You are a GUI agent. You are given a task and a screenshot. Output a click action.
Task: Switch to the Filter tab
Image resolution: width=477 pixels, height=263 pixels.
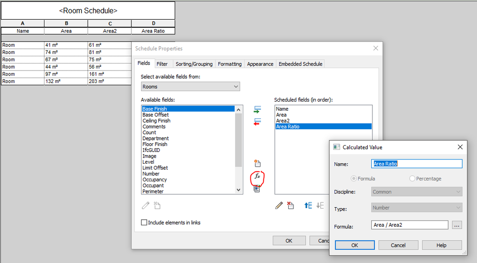tap(162, 64)
